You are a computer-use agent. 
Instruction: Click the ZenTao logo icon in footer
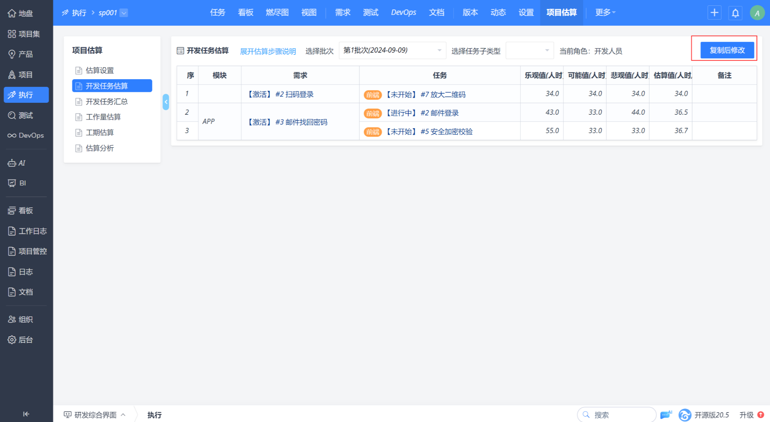pos(685,415)
